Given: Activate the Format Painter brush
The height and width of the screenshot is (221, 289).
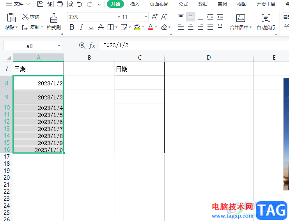Looking at the screenshot, I should pyautogui.click(x=54, y=18).
